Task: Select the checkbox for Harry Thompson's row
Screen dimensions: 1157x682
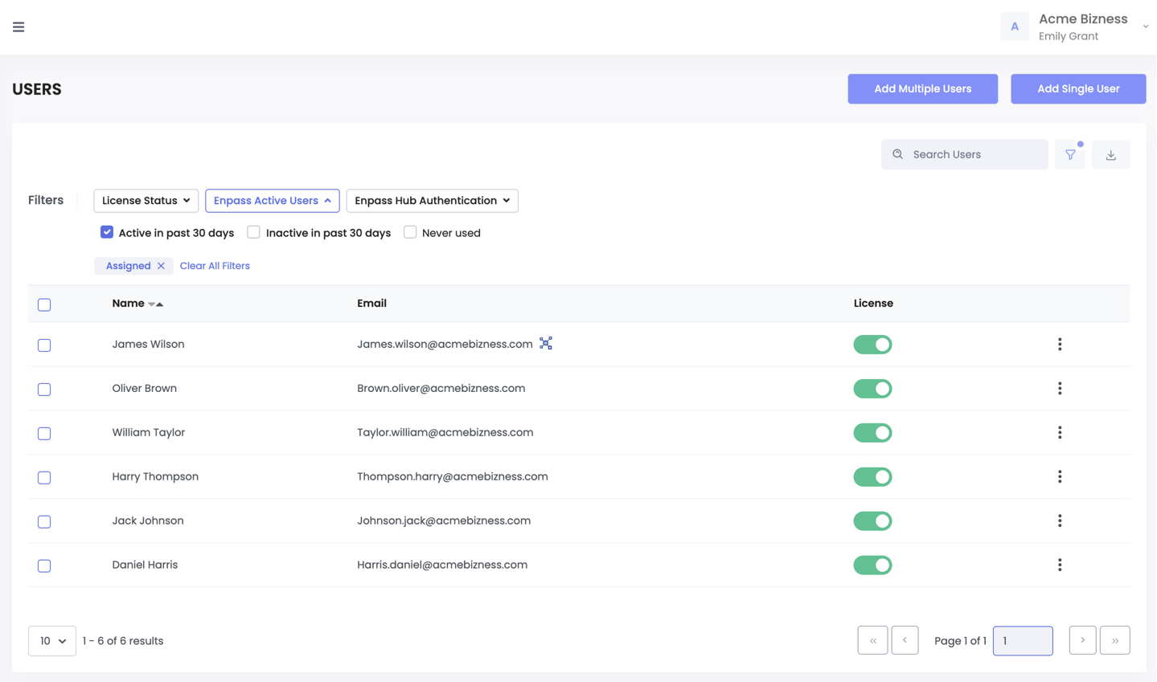Action: 44,477
